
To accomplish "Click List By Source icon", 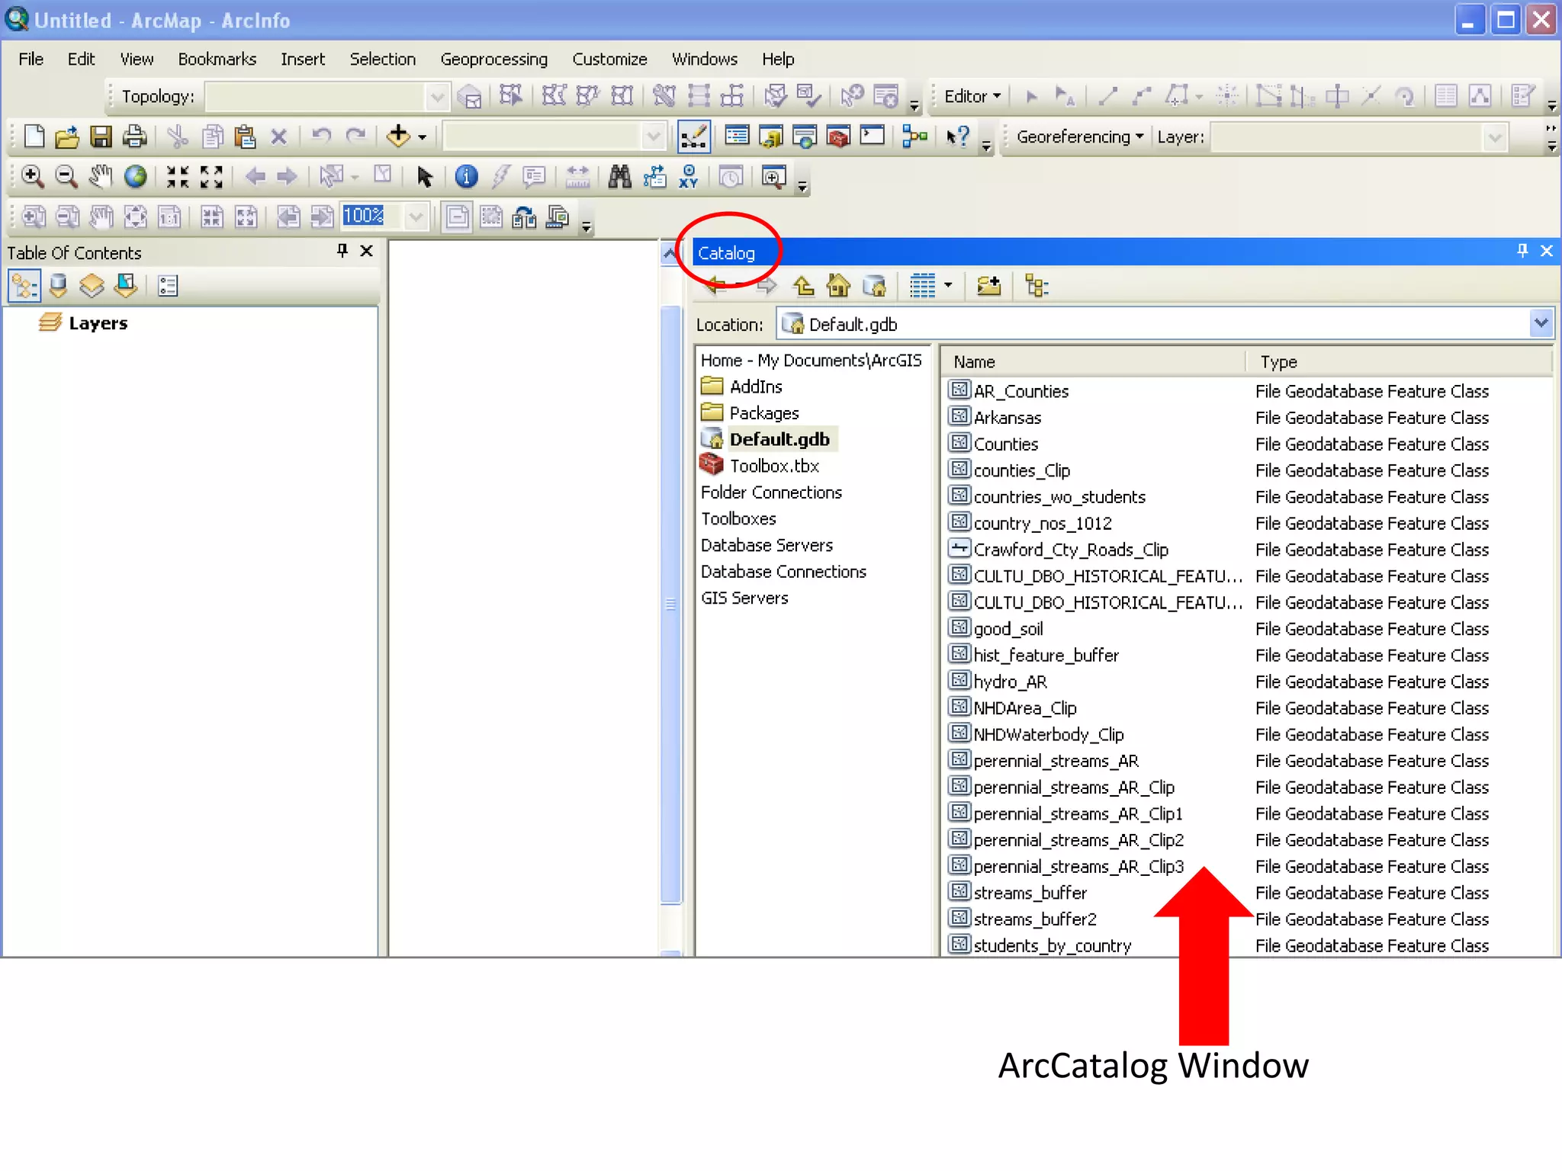I will pyautogui.click(x=58, y=287).
